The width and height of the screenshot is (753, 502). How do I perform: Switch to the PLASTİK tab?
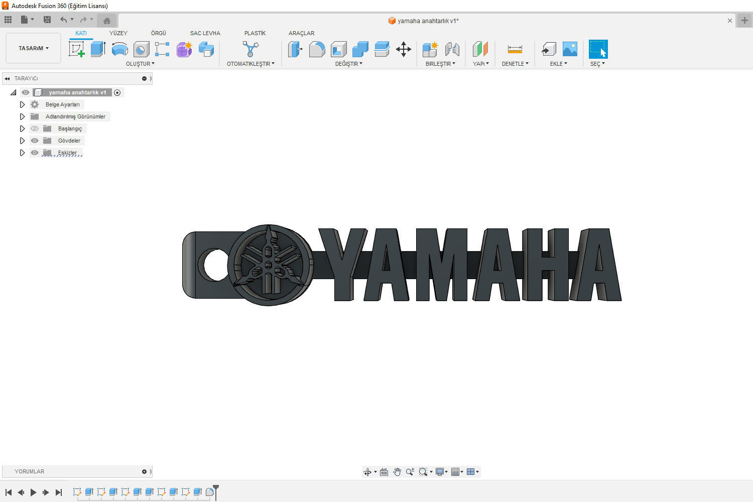tap(255, 33)
